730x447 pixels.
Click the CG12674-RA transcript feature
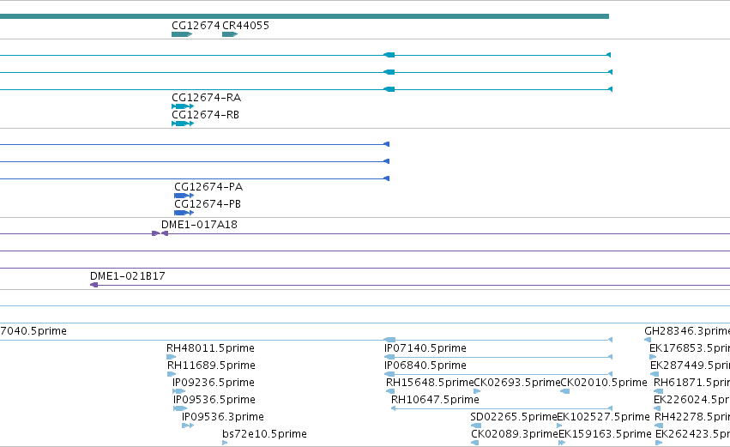pos(183,106)
